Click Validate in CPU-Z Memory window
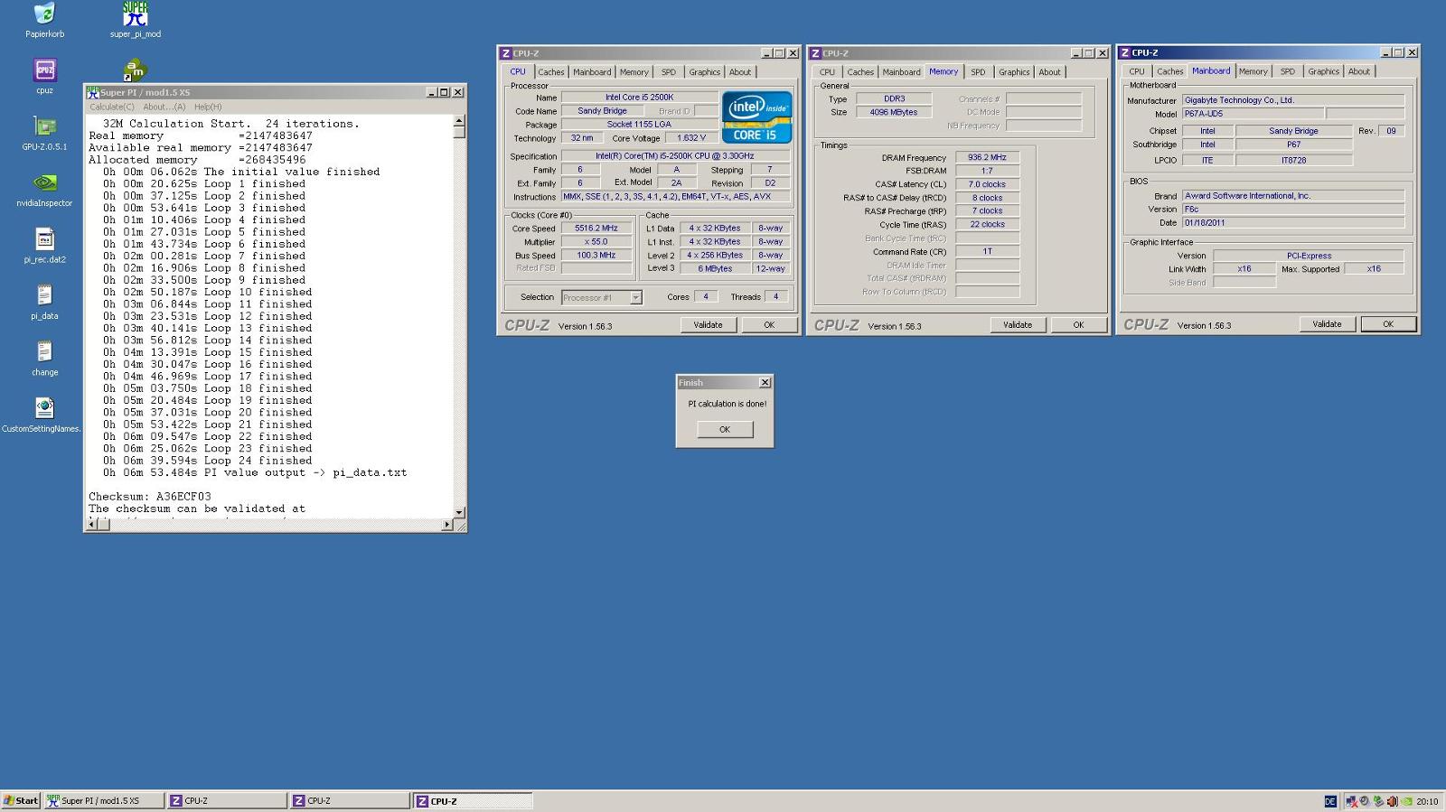Image resolution: width=1446 pixels, height=812 pixels. click(x=1017, y=325)
